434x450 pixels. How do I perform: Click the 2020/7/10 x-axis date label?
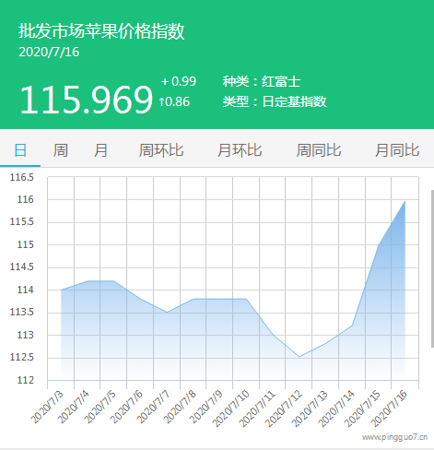[x=231, y=409]
